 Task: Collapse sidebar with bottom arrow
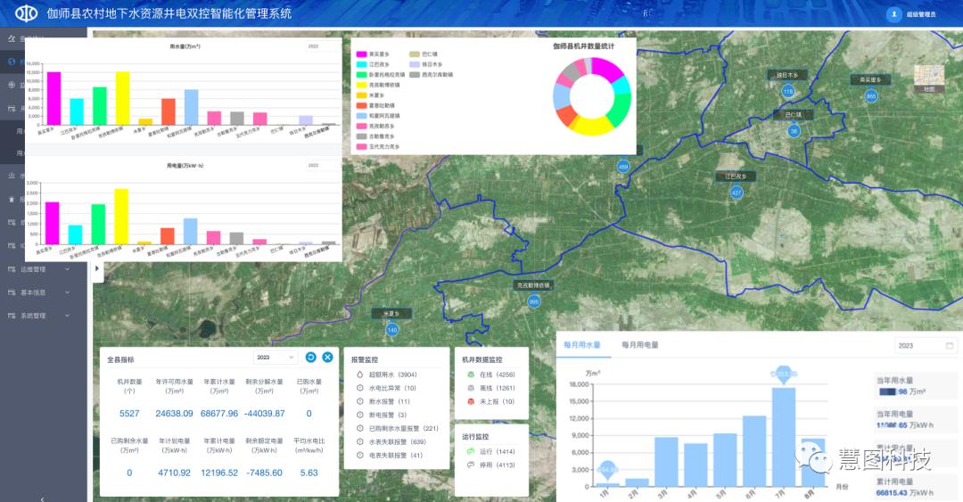(x=43, y=499)
